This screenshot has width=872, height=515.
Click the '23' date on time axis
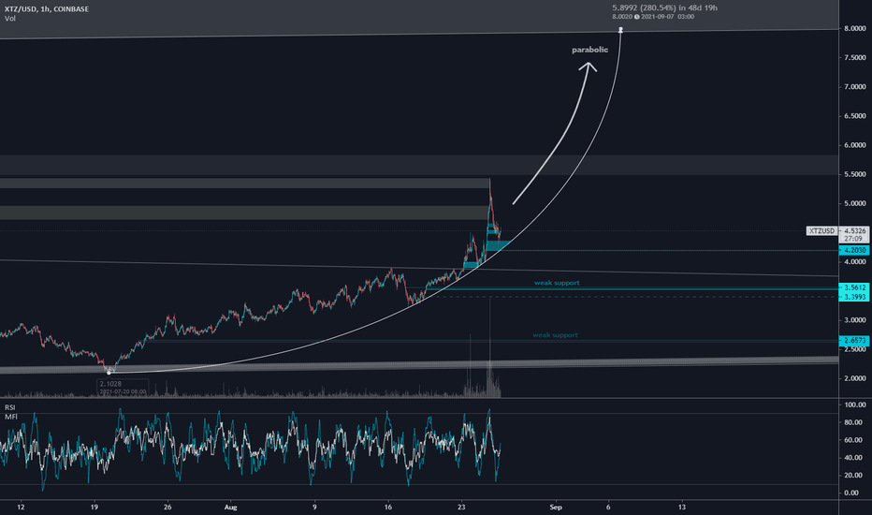pyautogui.click(x=461, y=508)
